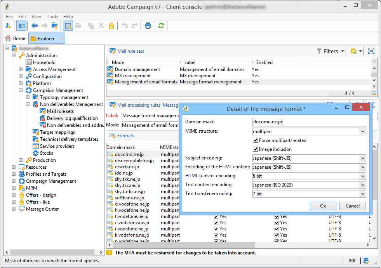Image resolution: width=381 pixels, height=268 pixels.
Task: Toggle first Yes checkbox in k.vodafone.ne.jp row
Action: [216, 235]
